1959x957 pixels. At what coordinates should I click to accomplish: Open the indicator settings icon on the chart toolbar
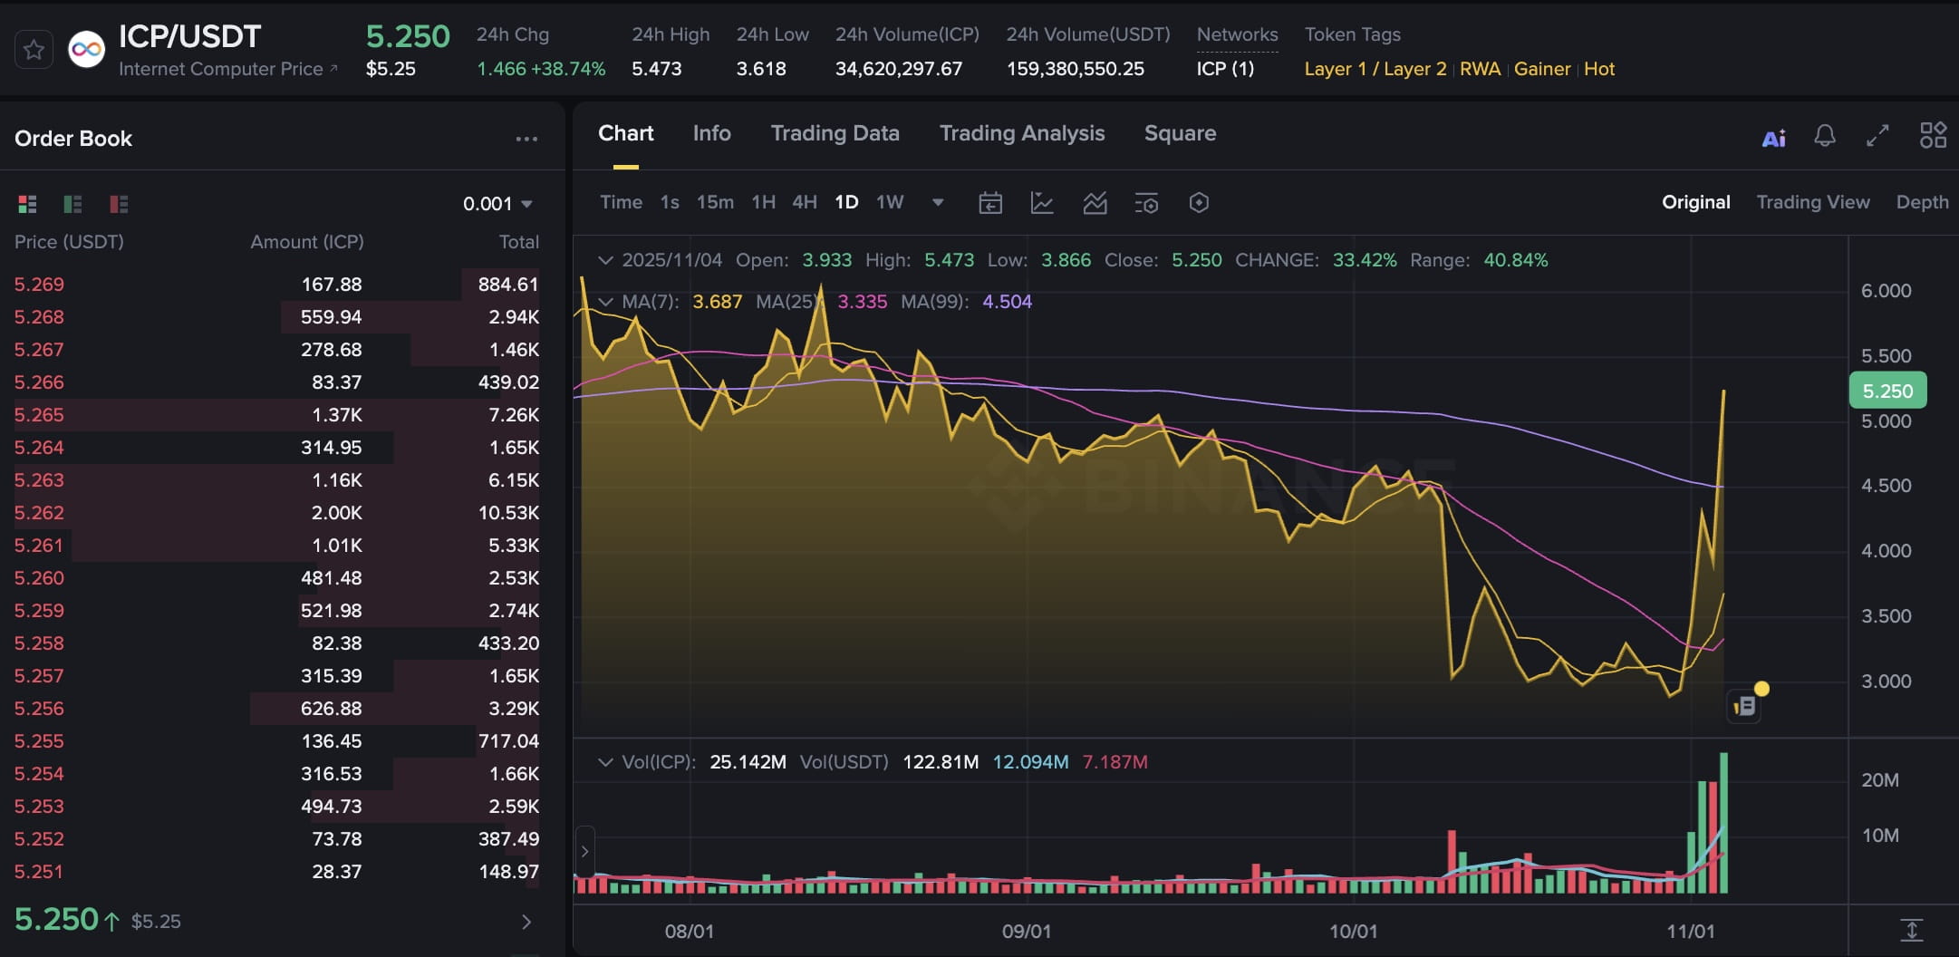(1145, 203)
